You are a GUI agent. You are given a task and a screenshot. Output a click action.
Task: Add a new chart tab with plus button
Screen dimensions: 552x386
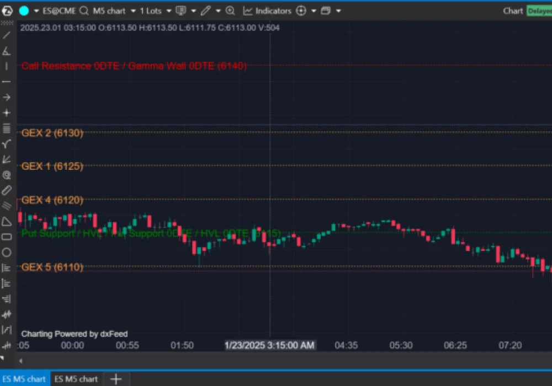click(x=116, y=379)
